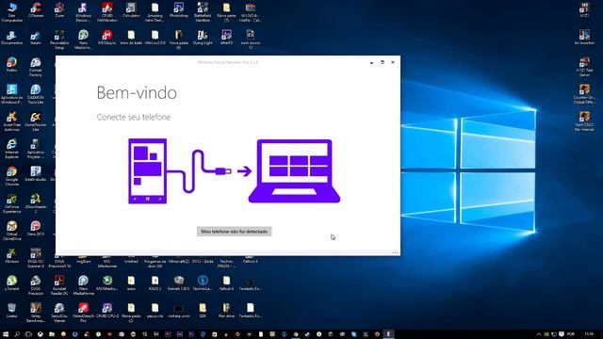This screenshot has width=603, height=339.
Task: Open Acrobat Reader DC shortcut
Action: (x=59, y=285)
